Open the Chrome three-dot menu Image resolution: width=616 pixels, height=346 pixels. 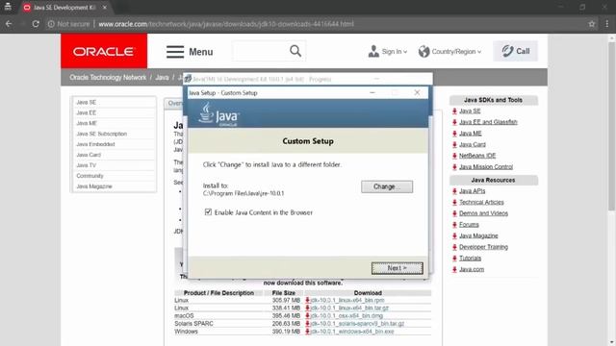click(x=607, y=24)
